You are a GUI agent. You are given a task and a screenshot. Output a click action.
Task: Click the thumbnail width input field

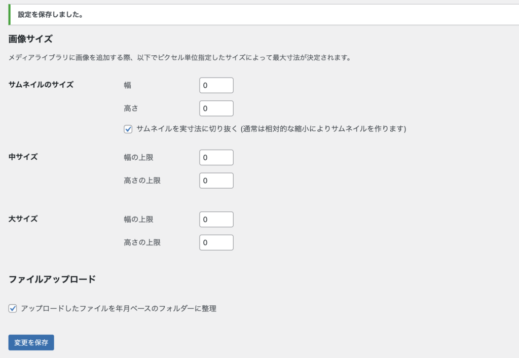coord(216,86)
